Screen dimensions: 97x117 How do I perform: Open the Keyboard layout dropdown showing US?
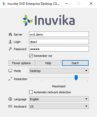[x=59, y=106]
